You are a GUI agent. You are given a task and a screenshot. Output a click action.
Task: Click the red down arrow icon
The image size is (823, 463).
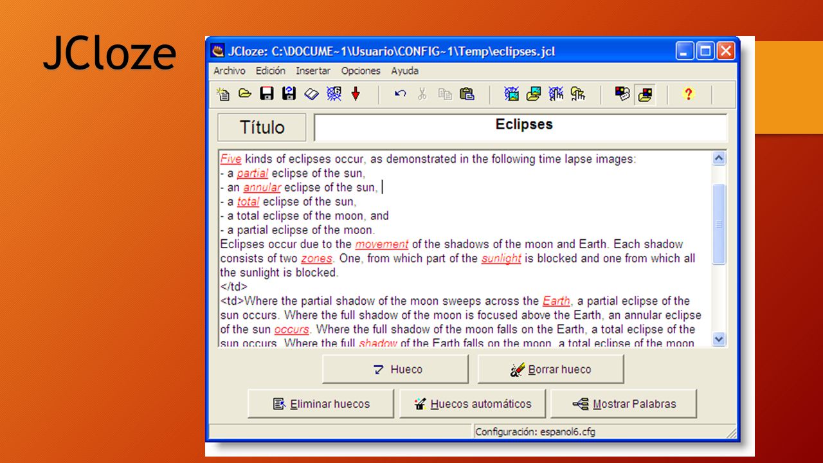[x=356, y=95]
